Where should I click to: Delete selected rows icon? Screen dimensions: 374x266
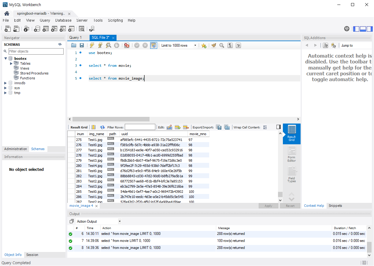coord(186,127)
